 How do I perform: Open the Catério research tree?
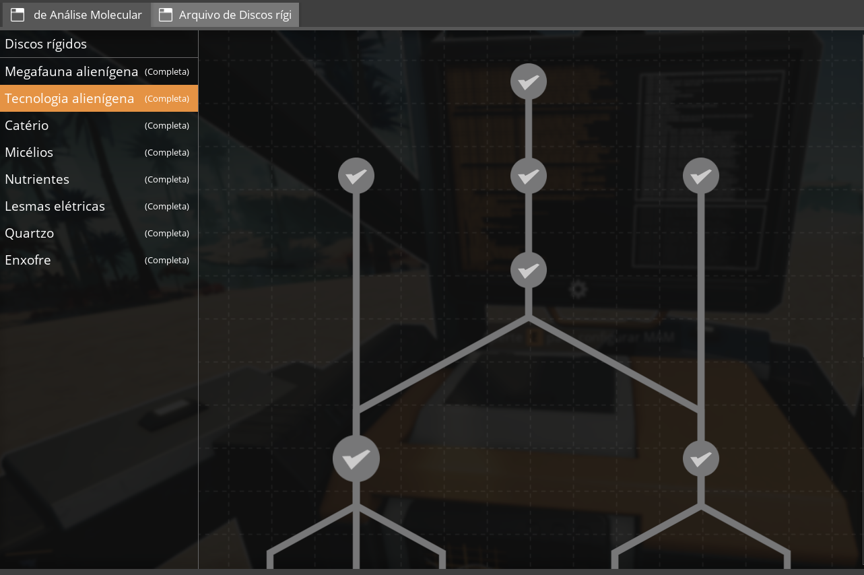coord(99,125)
